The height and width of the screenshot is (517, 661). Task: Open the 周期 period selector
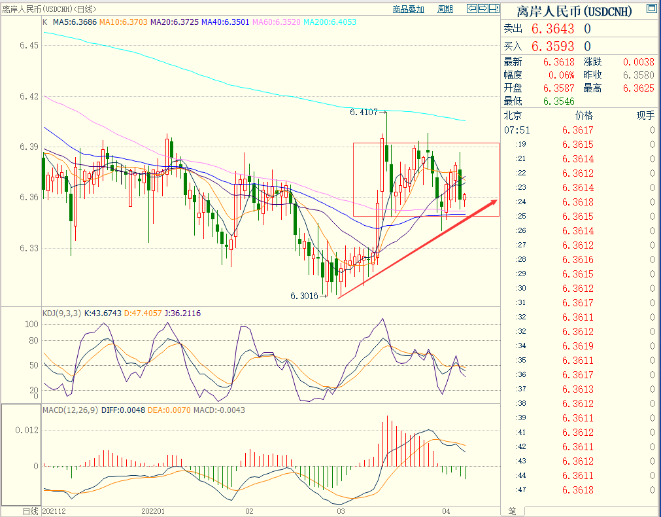click(x=445, y=9)
